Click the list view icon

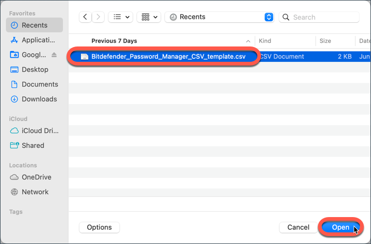pyautogui.click(x=117, y=17)
